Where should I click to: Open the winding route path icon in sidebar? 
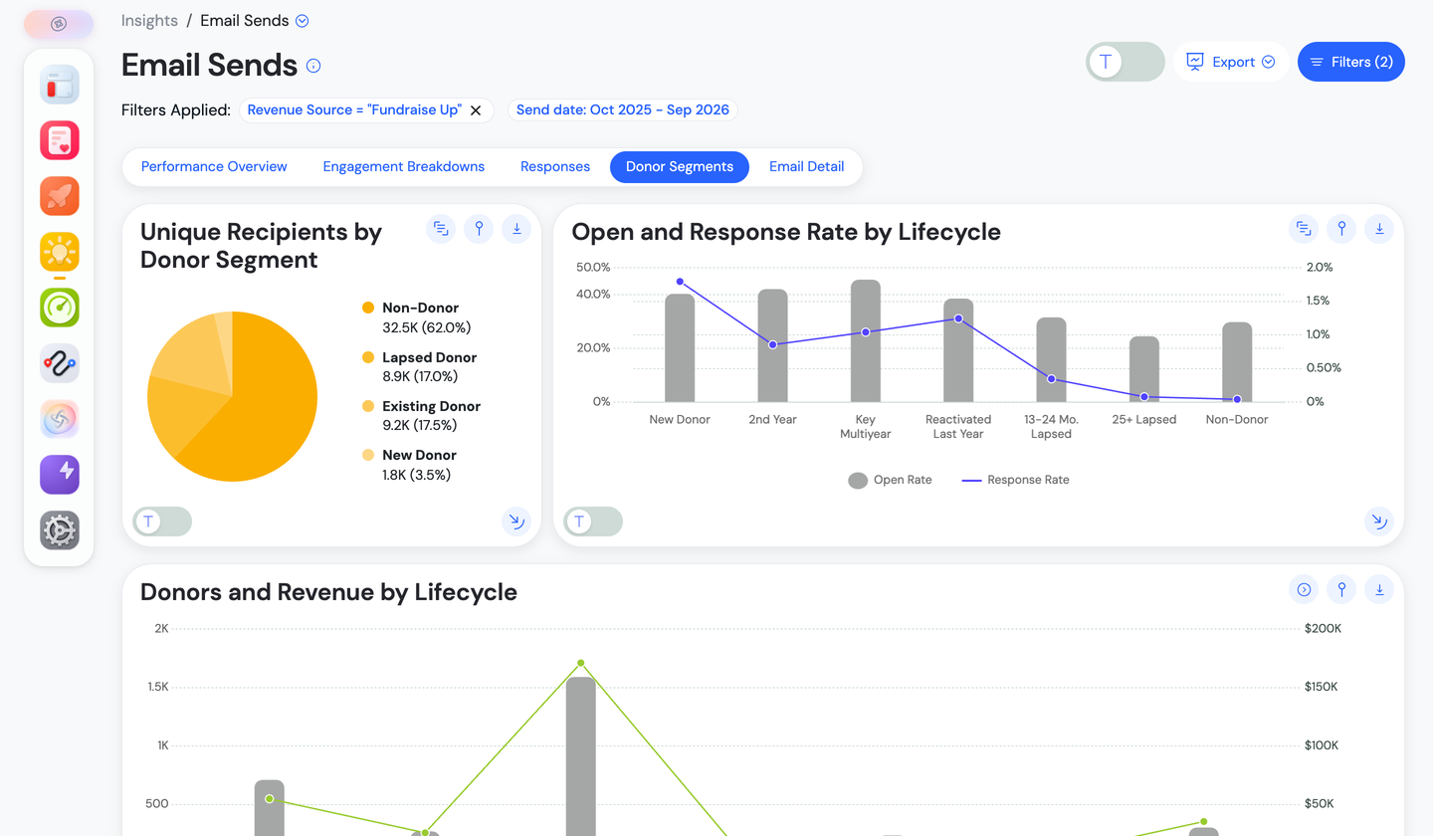(59, 363)
